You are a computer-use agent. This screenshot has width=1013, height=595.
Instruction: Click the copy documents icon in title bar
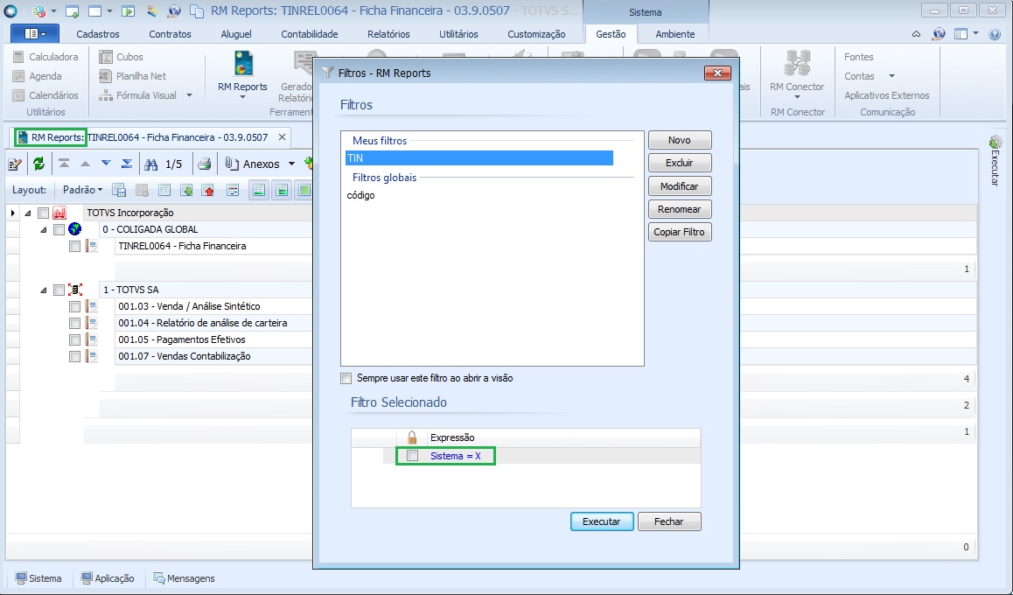[x=197, y=11]
